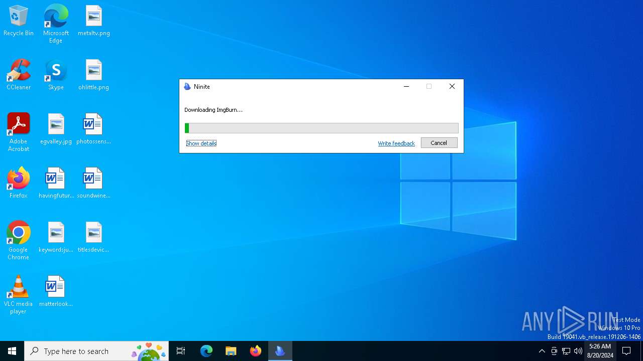
Task: Select the havingfutur Word document
Action: [56, 184]
